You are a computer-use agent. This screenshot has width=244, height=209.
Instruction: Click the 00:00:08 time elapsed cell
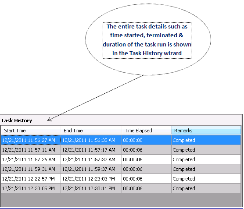(147, 140)
